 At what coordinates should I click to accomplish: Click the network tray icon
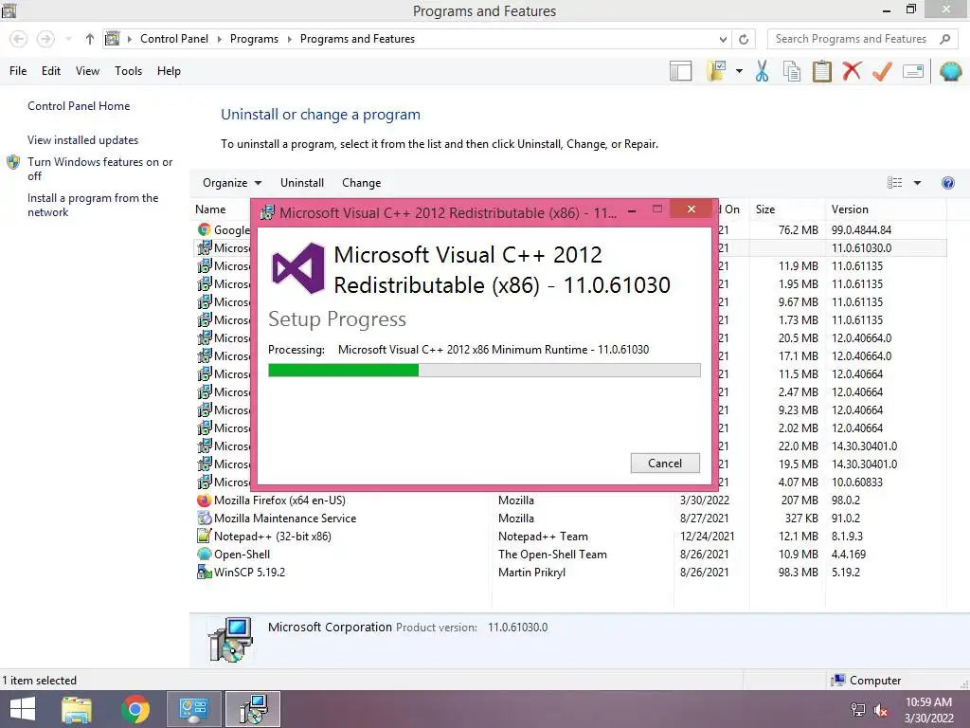coord(858,710)
